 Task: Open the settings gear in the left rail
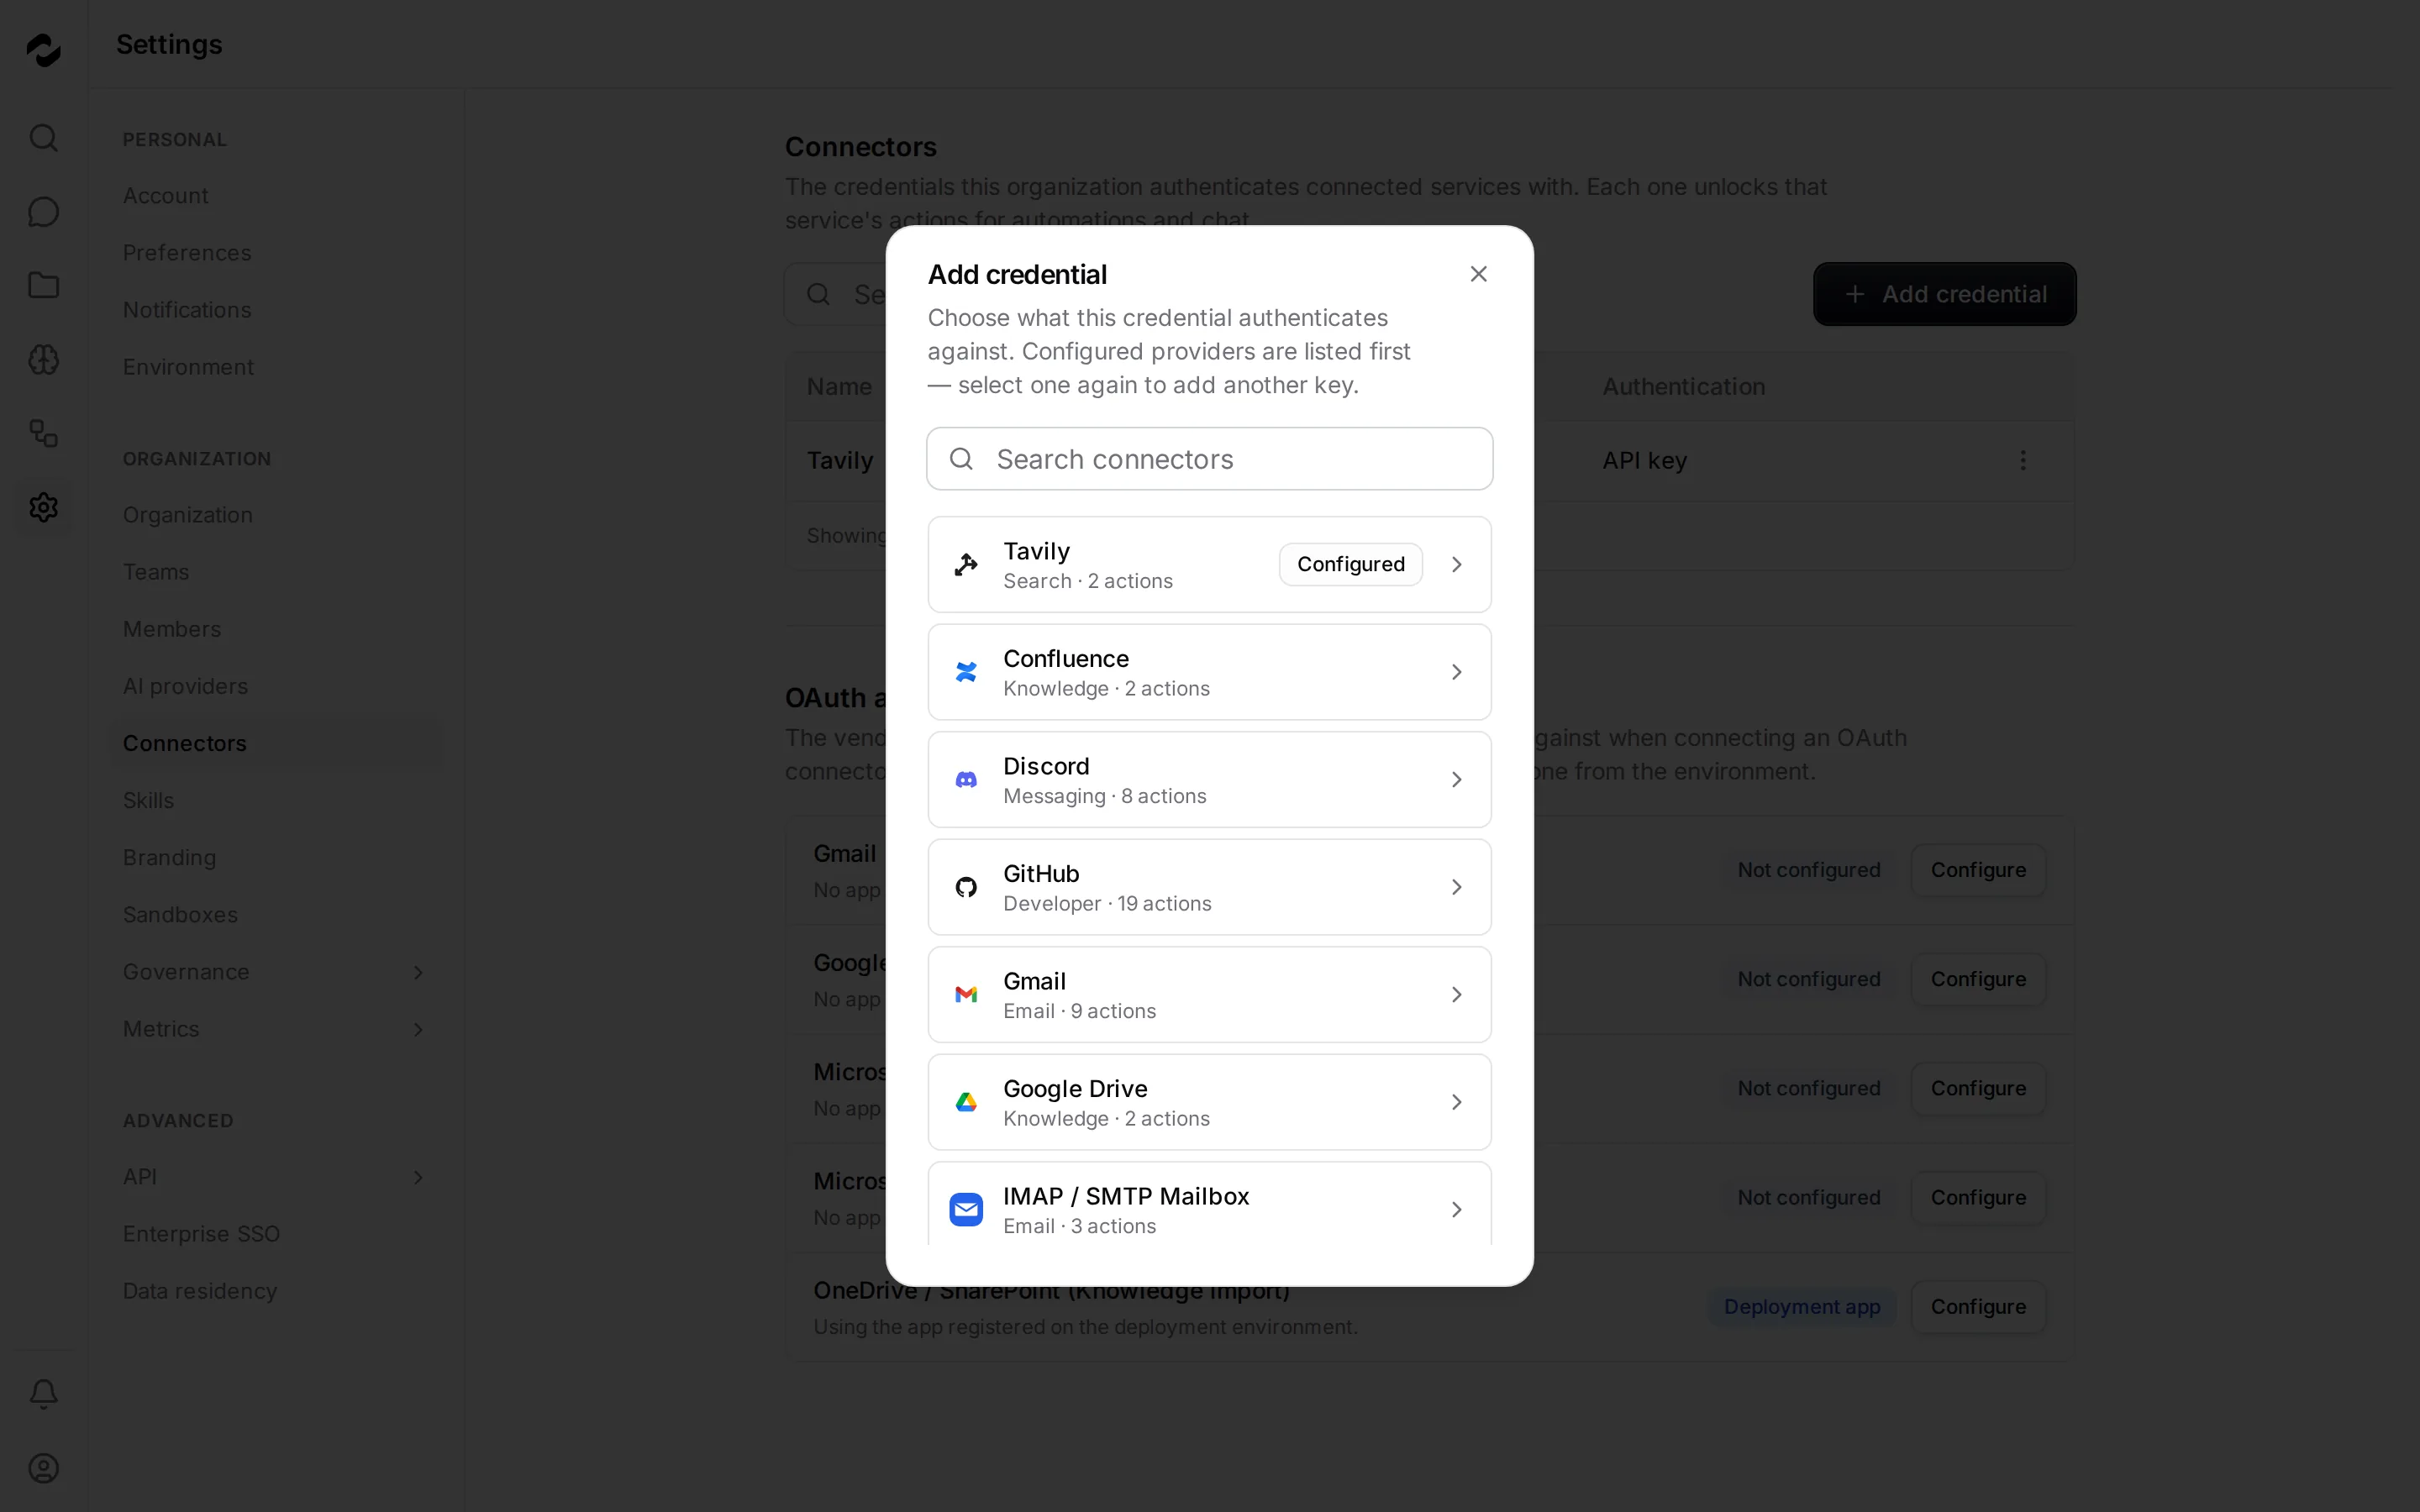tap(43, 507)
